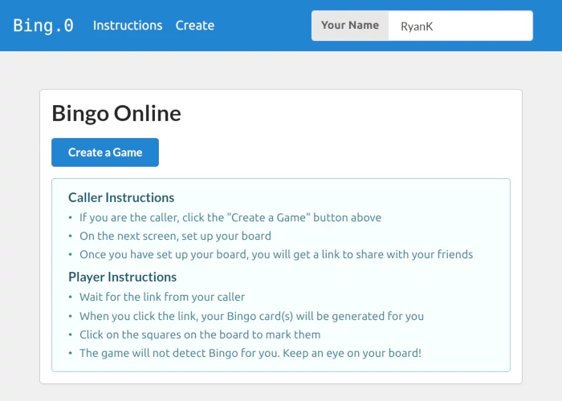562x401 pixels.
Task: Click the Bingo Online heading
Action: [116, 113]
